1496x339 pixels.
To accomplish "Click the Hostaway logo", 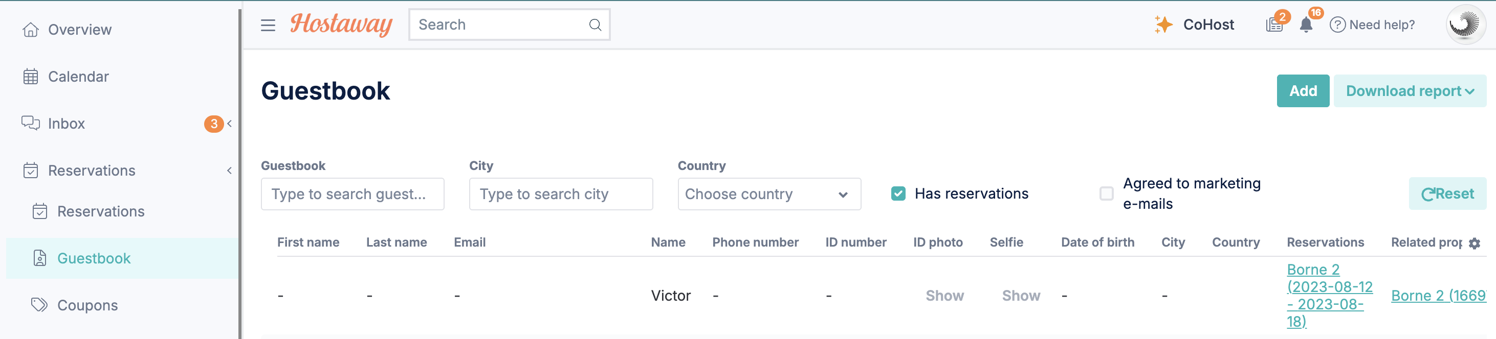I will (x=341, y=25).
